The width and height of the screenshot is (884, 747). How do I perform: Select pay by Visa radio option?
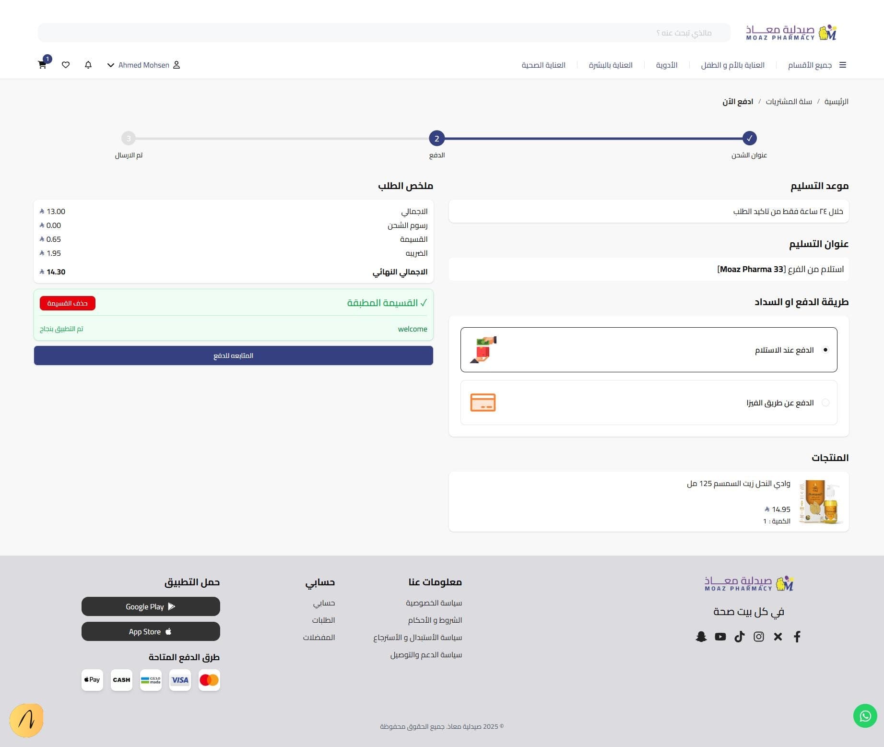point(825,403)
